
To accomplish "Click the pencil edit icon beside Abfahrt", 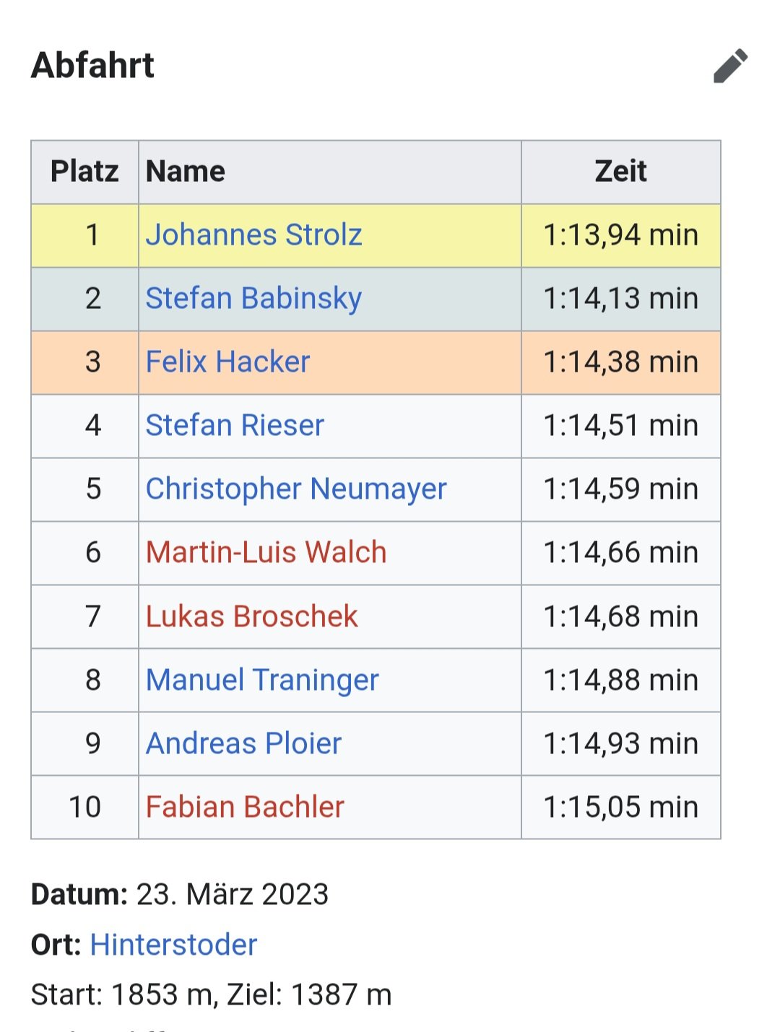I will pyautogui.click(x=730, y=66).
